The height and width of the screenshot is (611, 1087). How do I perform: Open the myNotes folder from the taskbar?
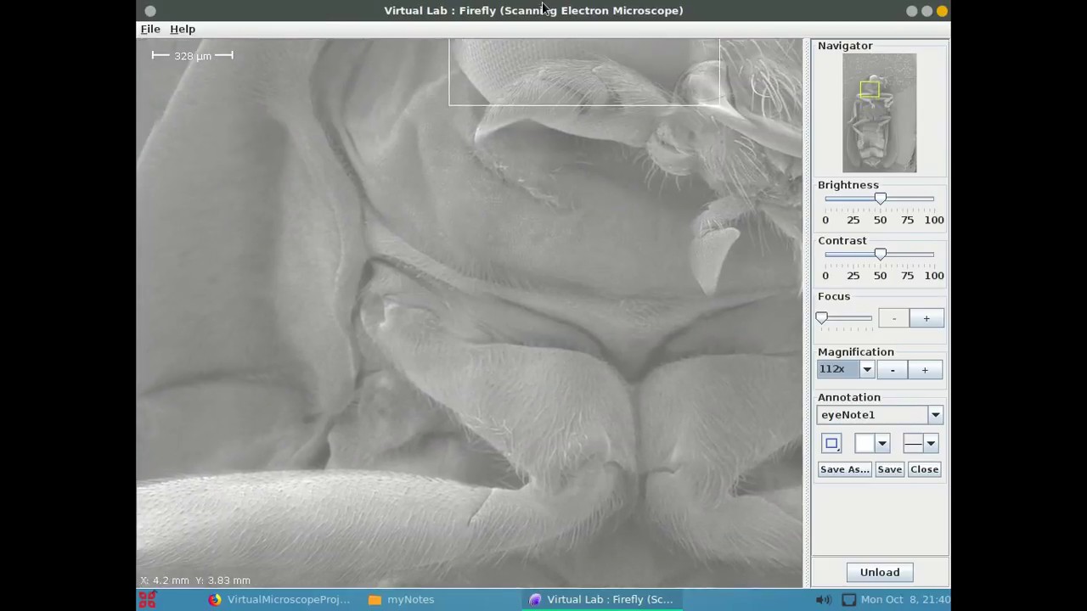pyautogui.click(x=402, y=600)
